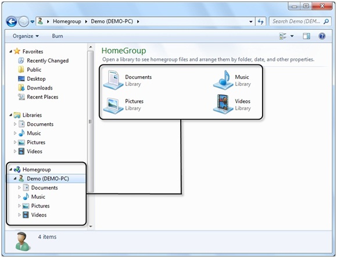Expand Music under Demo (DEMO-PC)

(x=19, y=196)
